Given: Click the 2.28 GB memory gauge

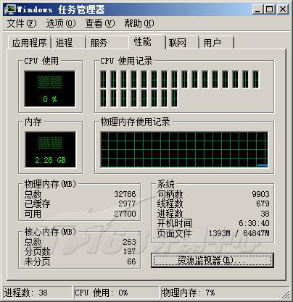Looking at the screenshot, I should click(x=50, y=149).
